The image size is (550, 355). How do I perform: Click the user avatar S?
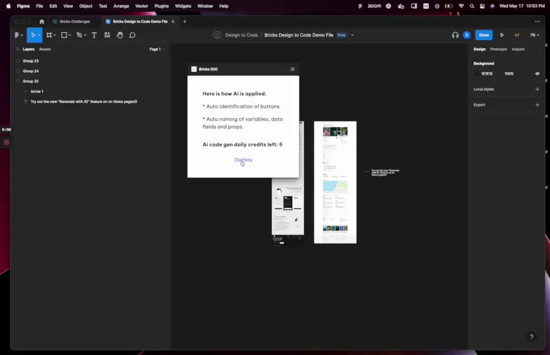click(467, 35)
